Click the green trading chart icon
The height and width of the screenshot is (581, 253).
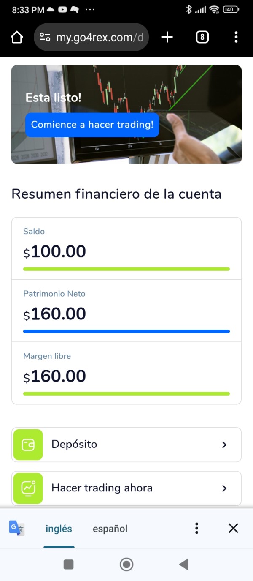tap(28, 488)
